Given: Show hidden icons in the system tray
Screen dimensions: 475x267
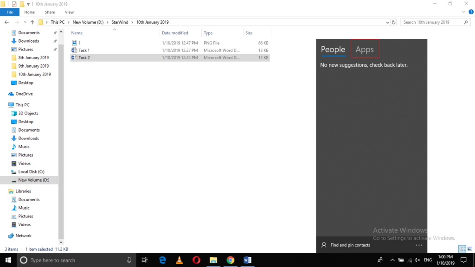Looking at the screenshot, I should pos(392,260).
